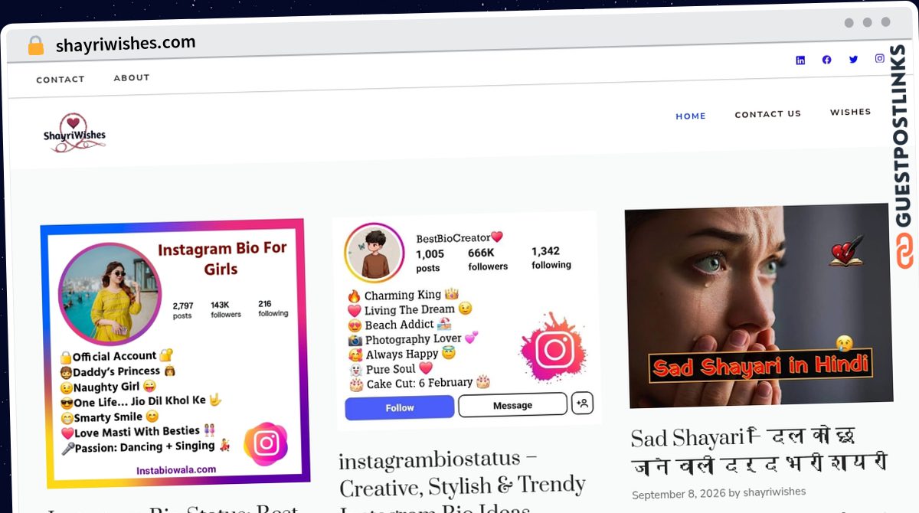Click the 'Naughty Girl' bio line

tap(108, 387)
